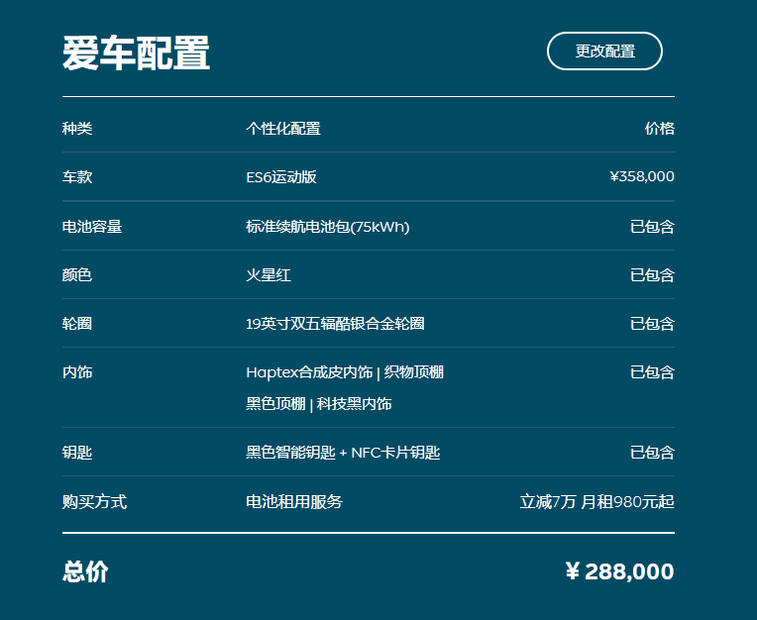Click the ¥358,000 price
The width and height of the screenshot is (757, 620).
point(642,176)
